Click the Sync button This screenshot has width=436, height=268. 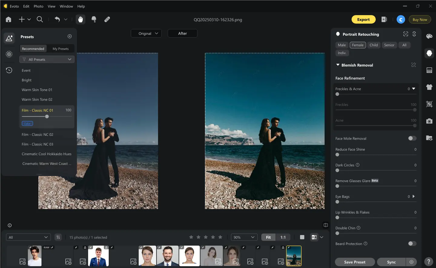391,262
